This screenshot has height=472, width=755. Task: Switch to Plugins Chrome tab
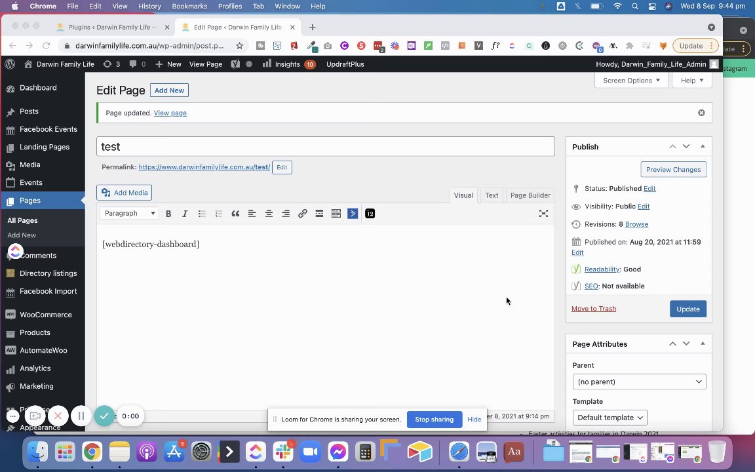pyautogui.click(x=112, y=27)
